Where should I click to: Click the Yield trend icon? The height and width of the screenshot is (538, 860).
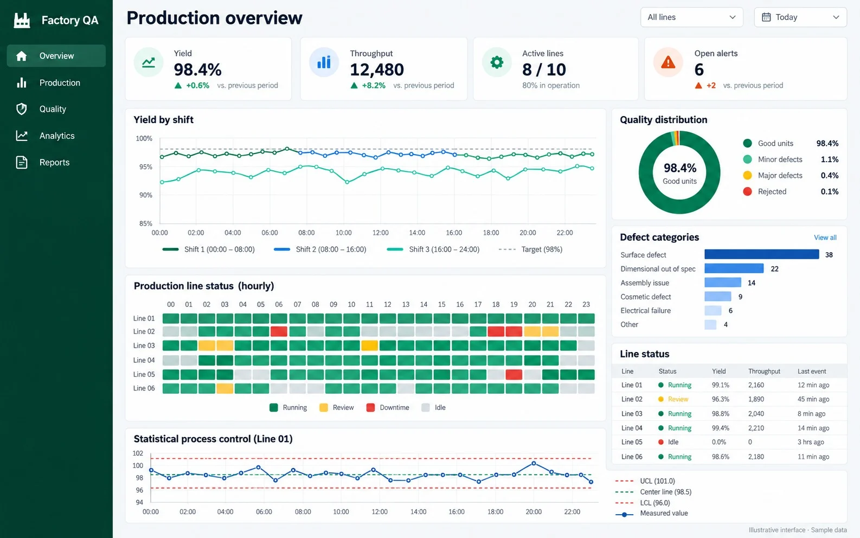[149, 62]
